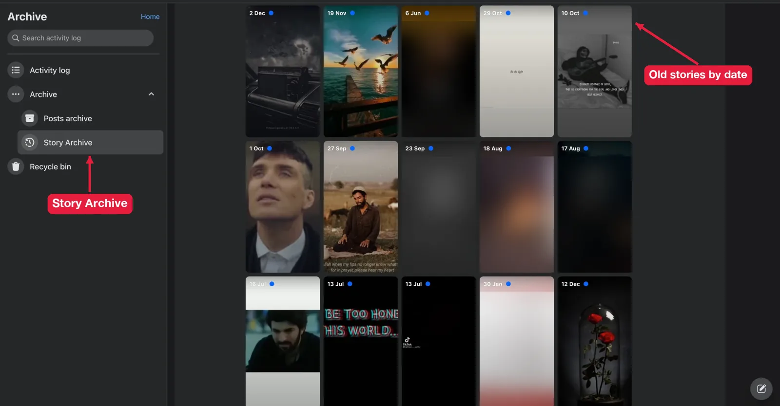The height and width of the screenshot is (406, 780).
Task: Open the 6 Jun story
Action: point(439,71)
